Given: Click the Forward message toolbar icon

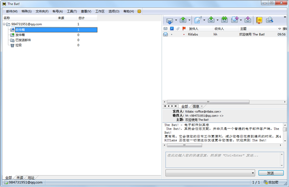Looking at the screenshot, I should point(235,20).
